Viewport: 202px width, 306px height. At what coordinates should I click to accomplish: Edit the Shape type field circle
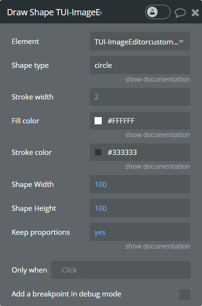pos(140,65)
